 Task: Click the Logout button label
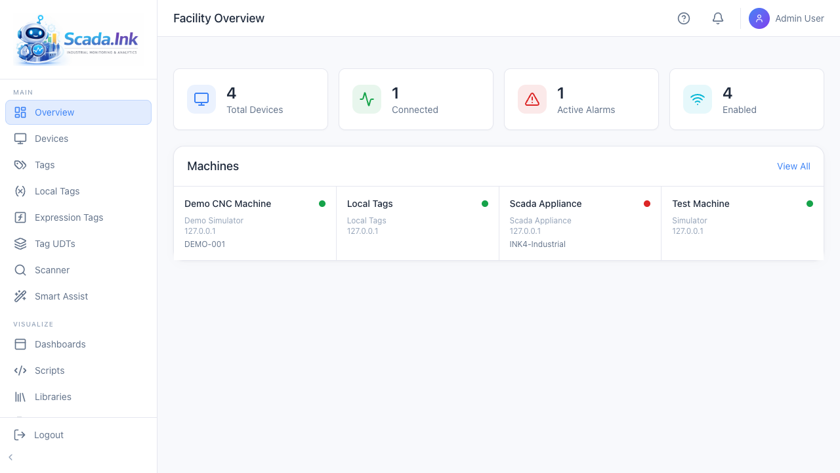[49, 435]
